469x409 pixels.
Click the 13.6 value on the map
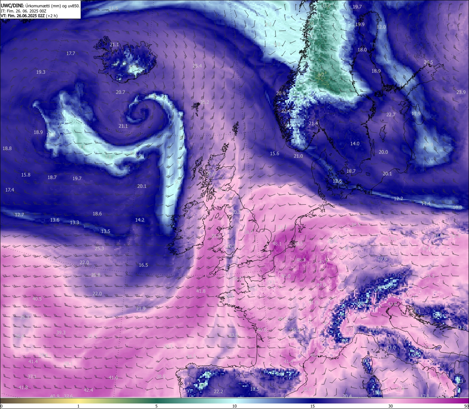55,220
